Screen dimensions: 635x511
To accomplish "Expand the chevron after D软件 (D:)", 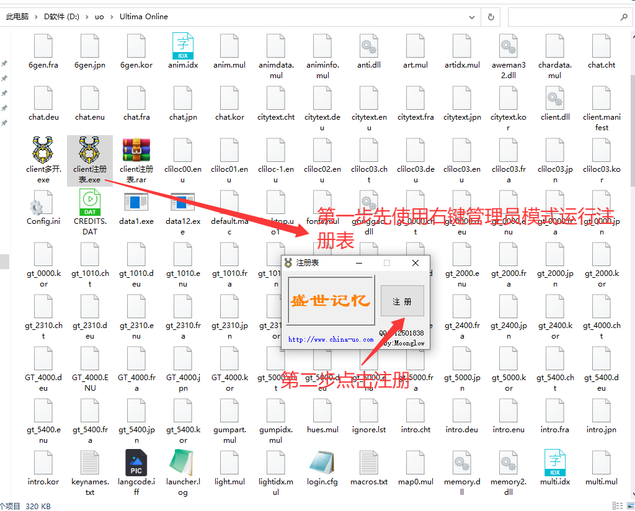I will 87,17.
